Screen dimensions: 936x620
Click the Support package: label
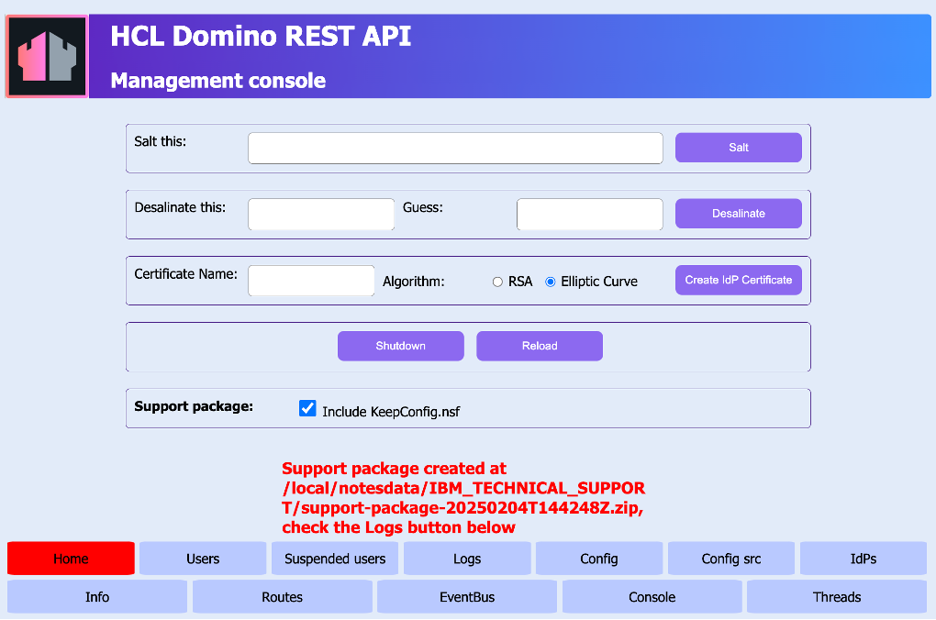pos(194,406)
